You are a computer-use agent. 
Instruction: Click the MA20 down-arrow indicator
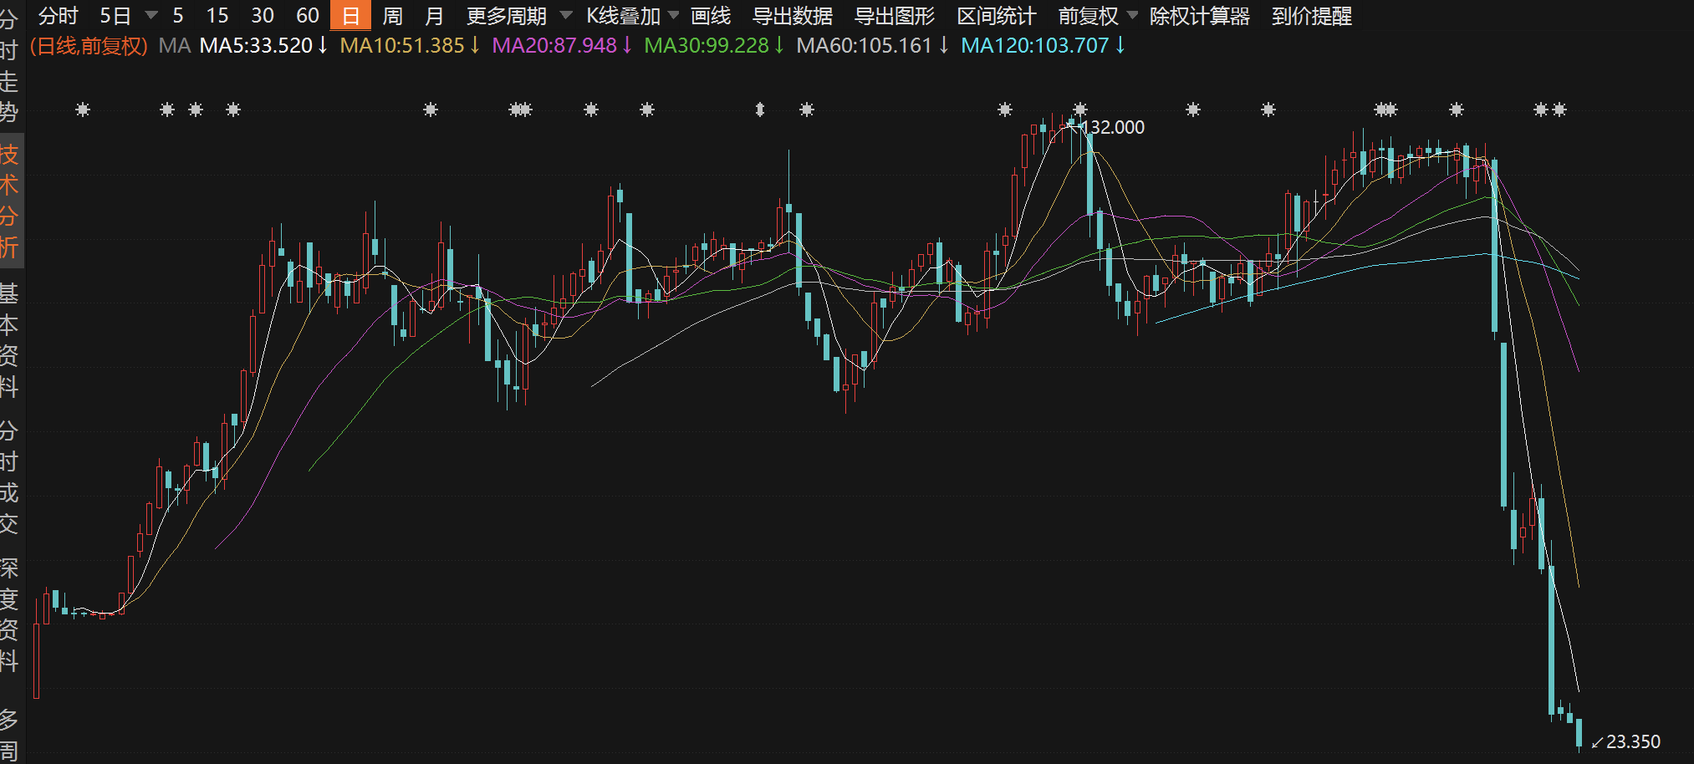coord(627,45)
